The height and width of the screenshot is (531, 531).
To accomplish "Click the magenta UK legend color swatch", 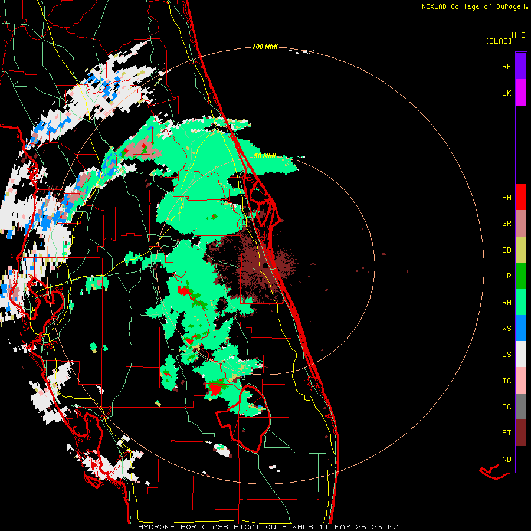I will tap(521, 93).
